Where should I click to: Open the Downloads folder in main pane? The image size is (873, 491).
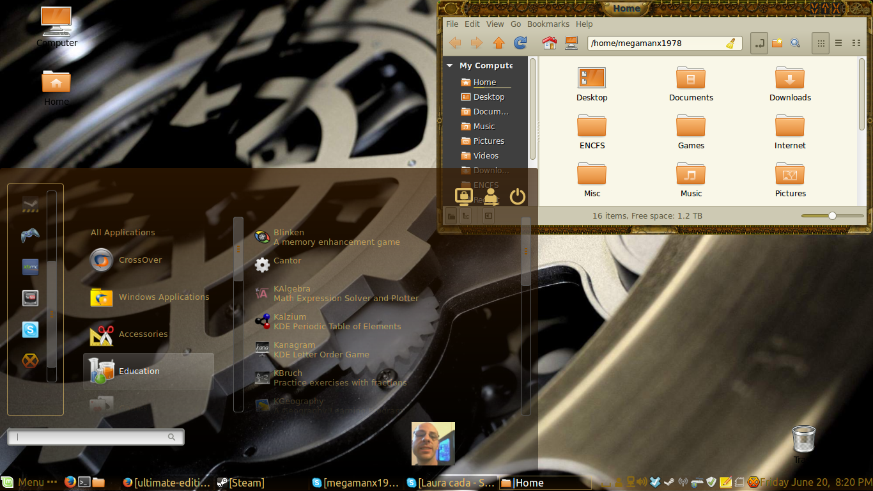(x=790, y=84)
